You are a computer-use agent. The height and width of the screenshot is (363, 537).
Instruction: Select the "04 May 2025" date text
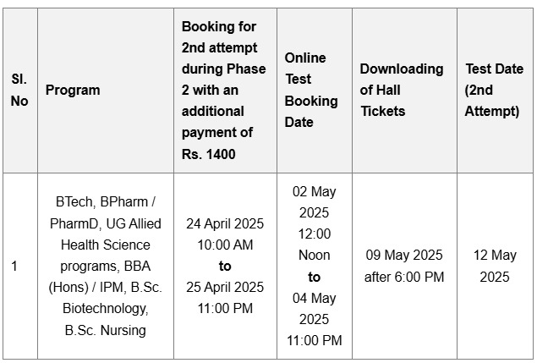click(315, 308)
